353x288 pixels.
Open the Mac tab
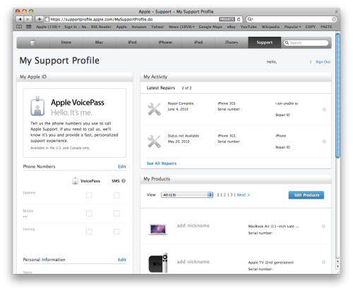(99, 42)
